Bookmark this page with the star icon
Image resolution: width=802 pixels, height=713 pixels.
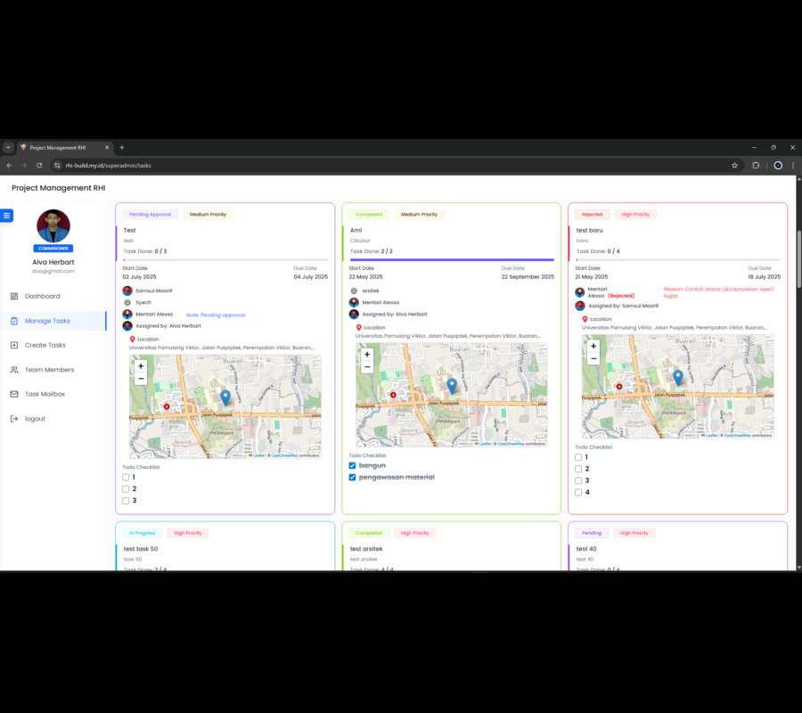[734, 165]
